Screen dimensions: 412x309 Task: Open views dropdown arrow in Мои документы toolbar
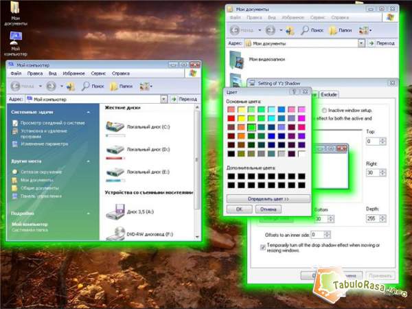[x=371, y=30]
